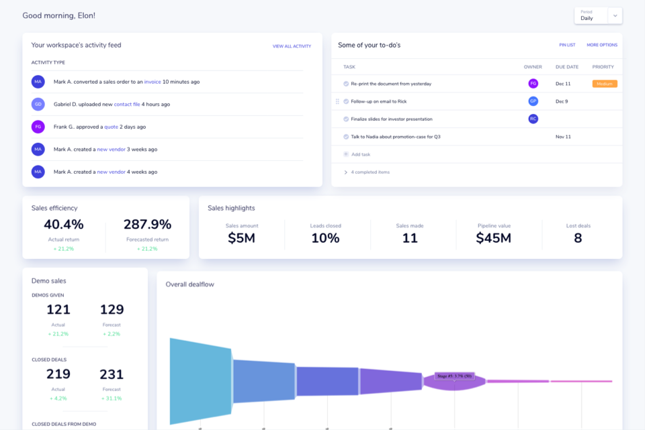Click View All Activity
The image size is (645, 430).
click(292, 46)
